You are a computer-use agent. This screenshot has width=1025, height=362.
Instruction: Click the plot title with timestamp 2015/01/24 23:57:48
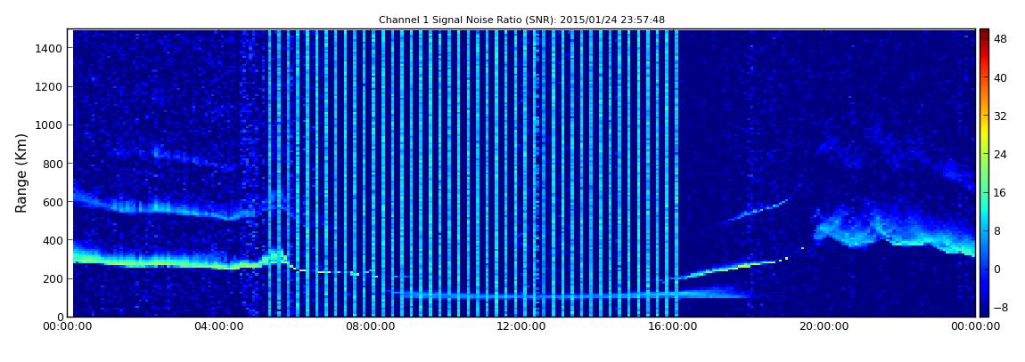pos(521,20)
